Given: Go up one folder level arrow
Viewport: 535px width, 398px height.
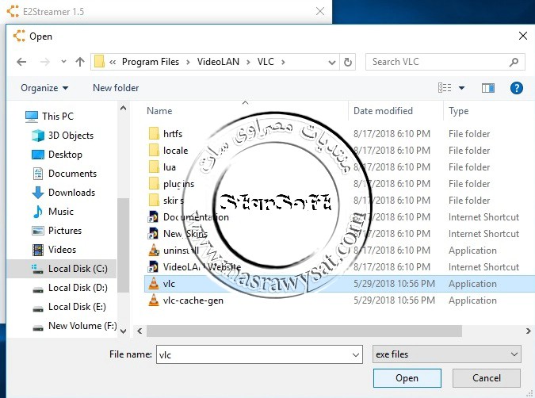Looking at the screenshot, I should tap(80, 62).
